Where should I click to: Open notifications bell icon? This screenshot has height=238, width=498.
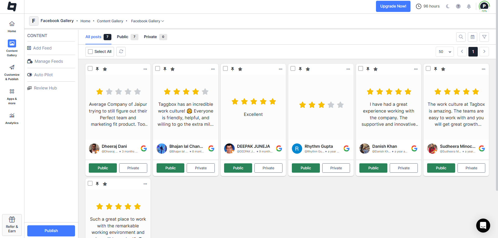pyautogui.click(x=469, y=6)
